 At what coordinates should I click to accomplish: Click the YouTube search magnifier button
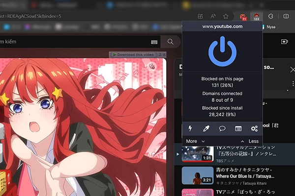170,42
